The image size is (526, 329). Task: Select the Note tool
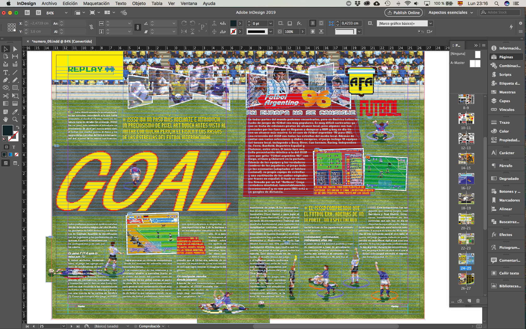[6, 112]
